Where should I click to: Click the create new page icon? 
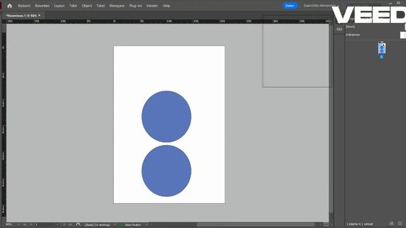pos(400,224)
